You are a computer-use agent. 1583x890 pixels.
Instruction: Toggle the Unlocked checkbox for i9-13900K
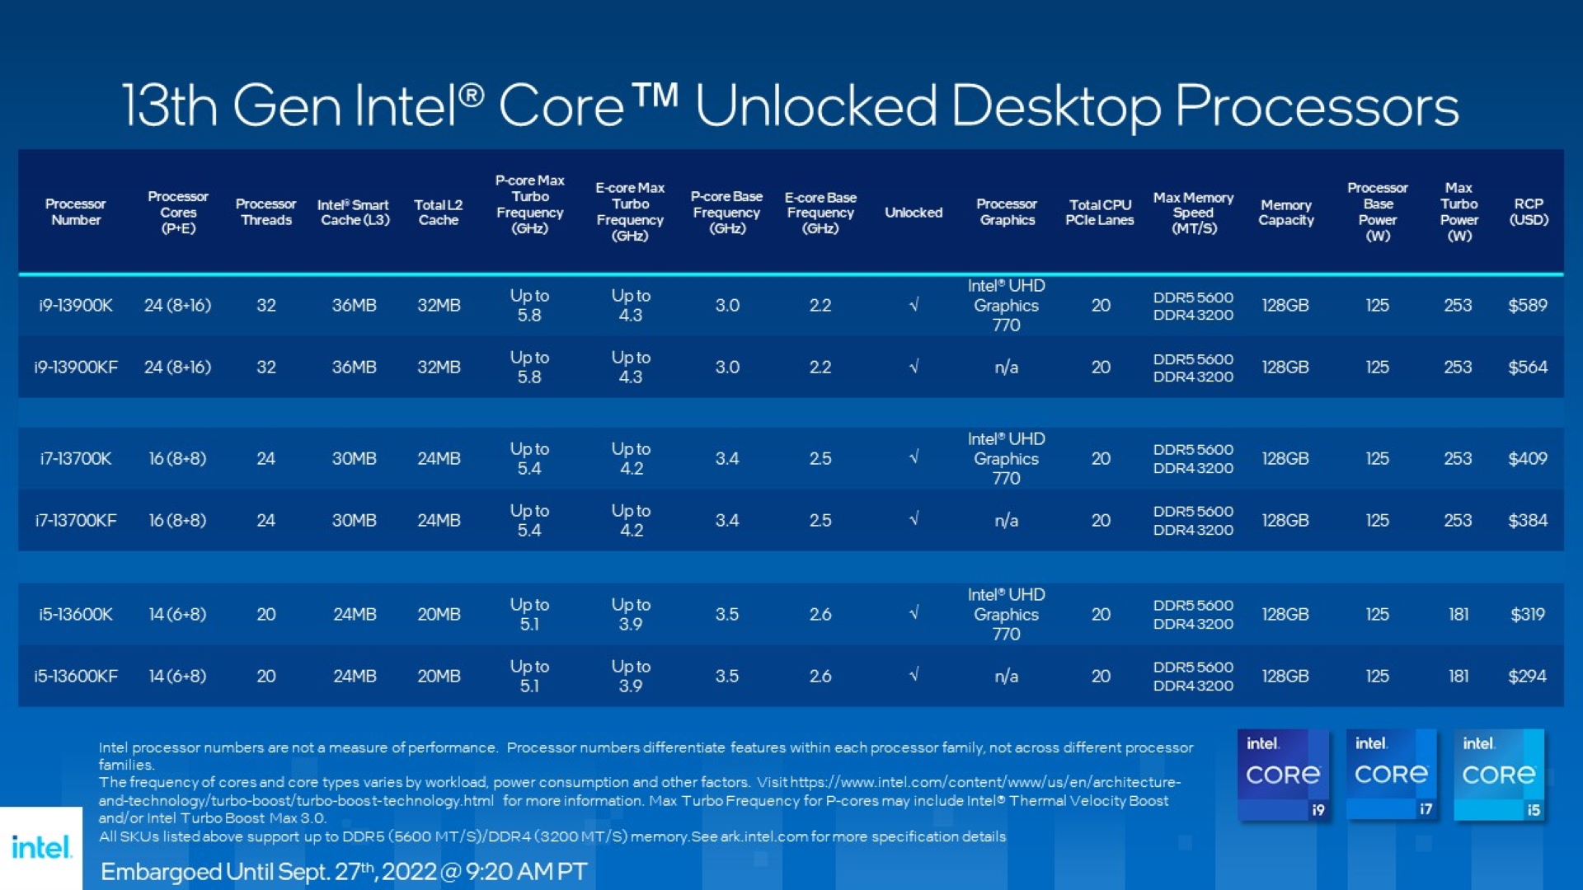(x=914, y=304)
